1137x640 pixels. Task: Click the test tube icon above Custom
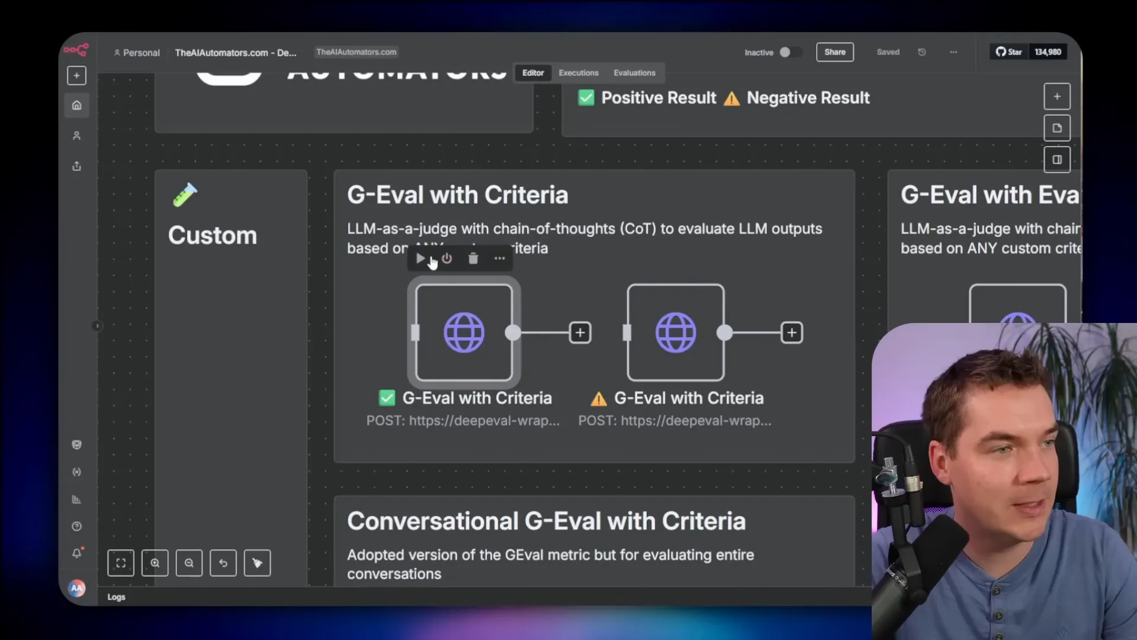[x=185, y=195]
